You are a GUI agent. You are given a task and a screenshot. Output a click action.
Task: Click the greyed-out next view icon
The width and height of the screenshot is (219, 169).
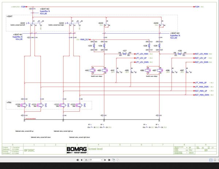tap(118, 160)
